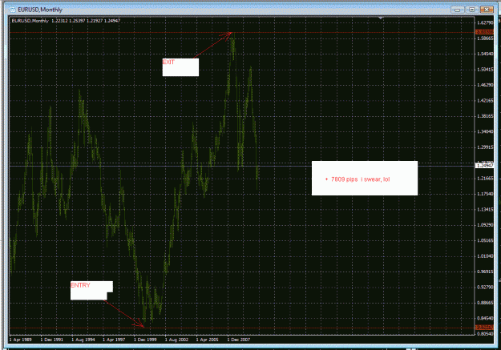Screen dimensions: 501x350
Task: Minimize the EURUSD,Monthly chart window
Action: click(458, 10)
